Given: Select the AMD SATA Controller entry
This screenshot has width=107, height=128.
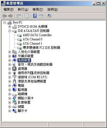Looking at the screenshot, I should point(37,35).
